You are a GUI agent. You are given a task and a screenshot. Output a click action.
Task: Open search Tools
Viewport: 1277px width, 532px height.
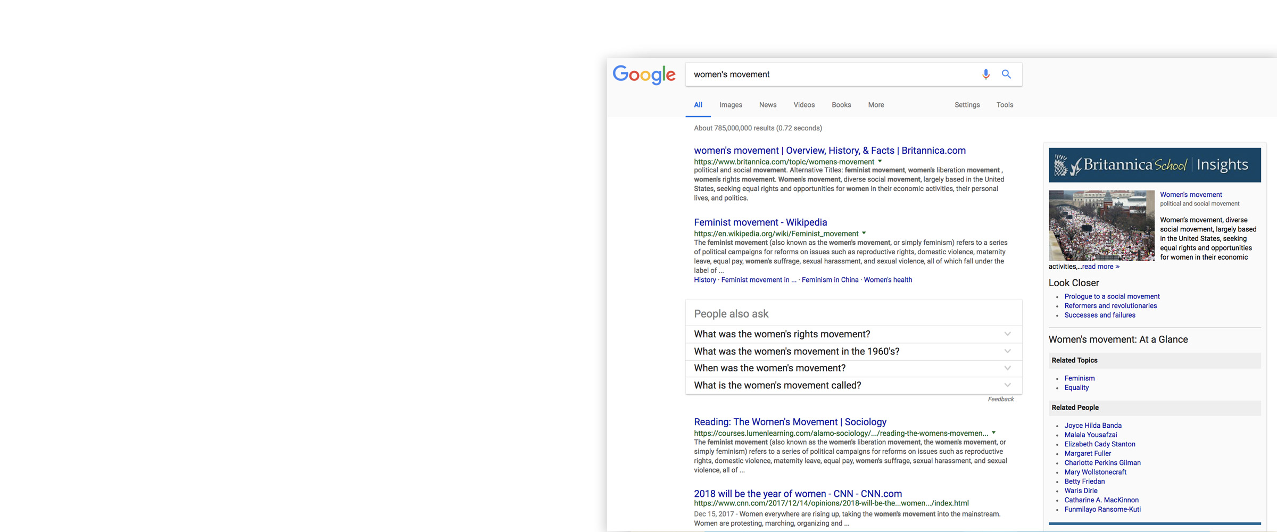pyautogui.click(x=1005, y=105)
